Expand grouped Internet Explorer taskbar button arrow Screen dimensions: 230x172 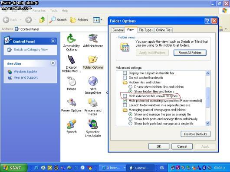[125, 168]
